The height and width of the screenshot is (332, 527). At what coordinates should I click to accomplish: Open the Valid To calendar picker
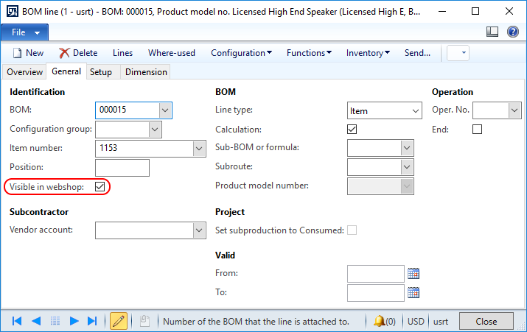click(413, 293)
